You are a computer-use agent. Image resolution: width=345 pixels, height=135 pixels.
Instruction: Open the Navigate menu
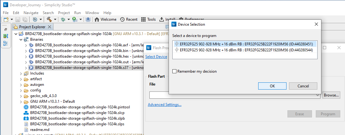[x=31, y=13]
